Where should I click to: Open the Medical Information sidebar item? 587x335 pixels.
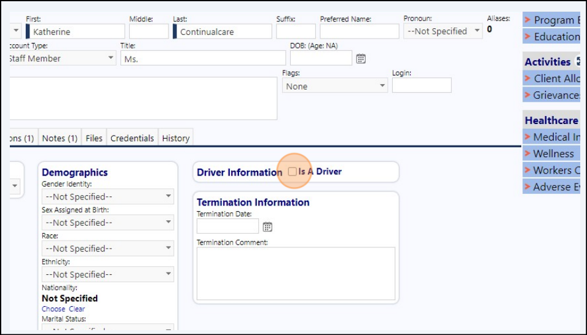(x=551, y=137)
